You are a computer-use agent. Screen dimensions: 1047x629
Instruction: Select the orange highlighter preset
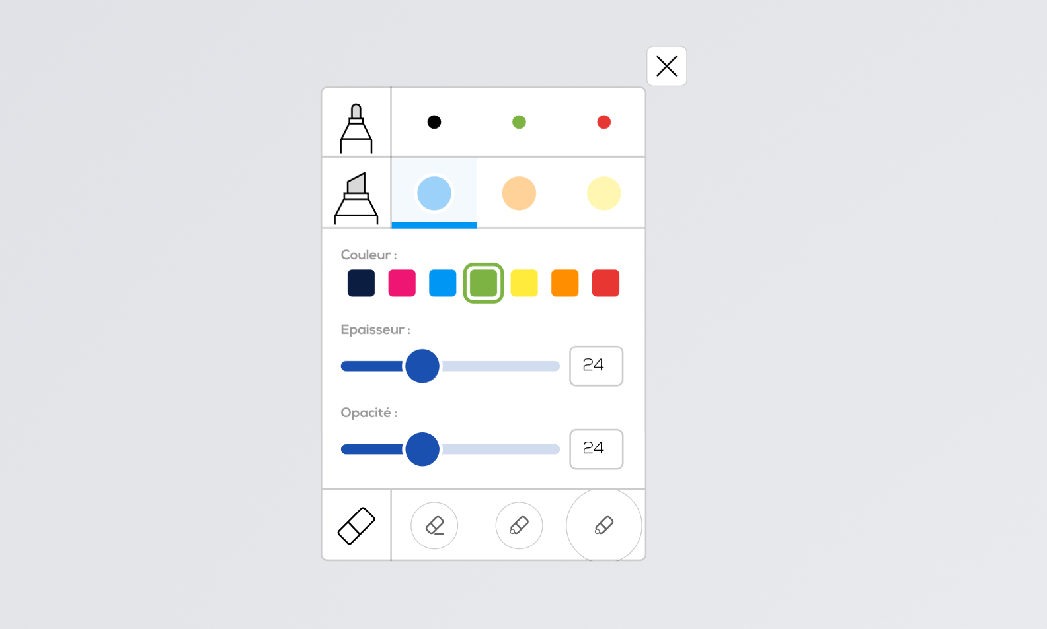(519, 193)
